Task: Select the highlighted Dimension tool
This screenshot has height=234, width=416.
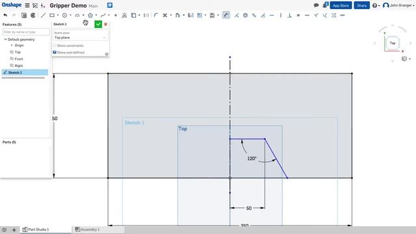Action: coord(226,16)
